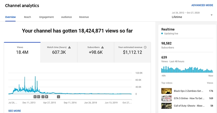The width and height of the screenshot is (217, 113).
Task: Click the 40.0K y-axis label
Action: pos(138,87)
